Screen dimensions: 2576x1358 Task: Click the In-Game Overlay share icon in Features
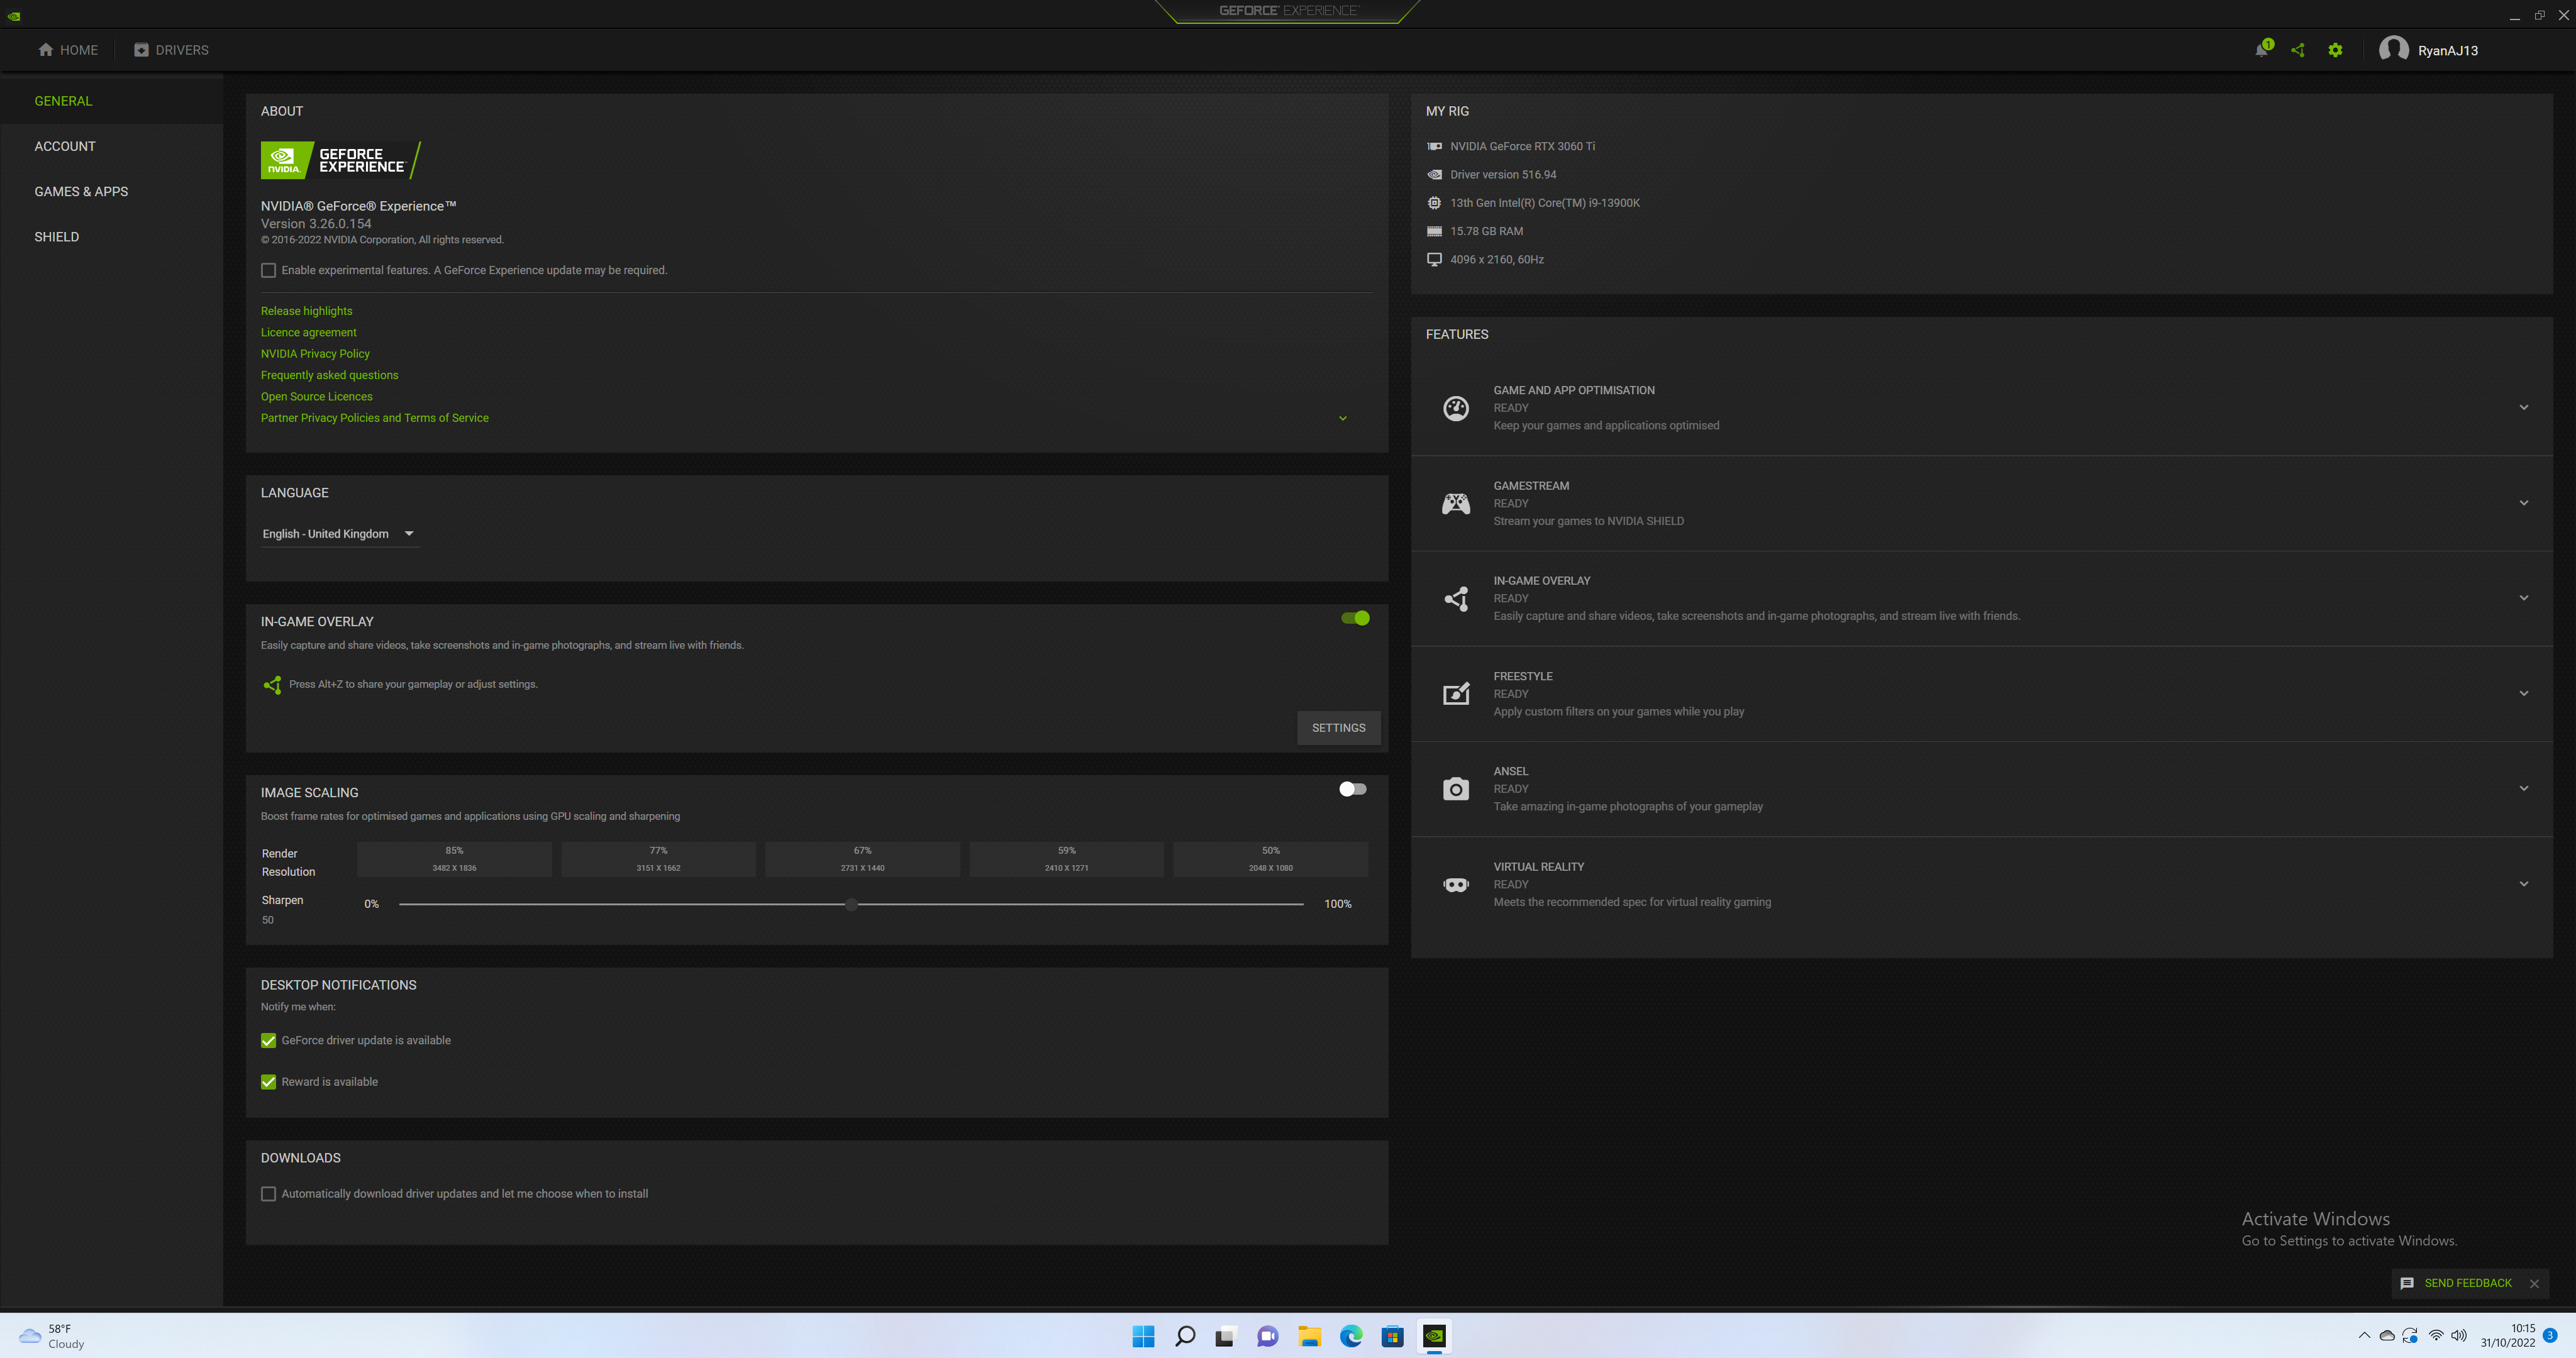pos(1456,598)
